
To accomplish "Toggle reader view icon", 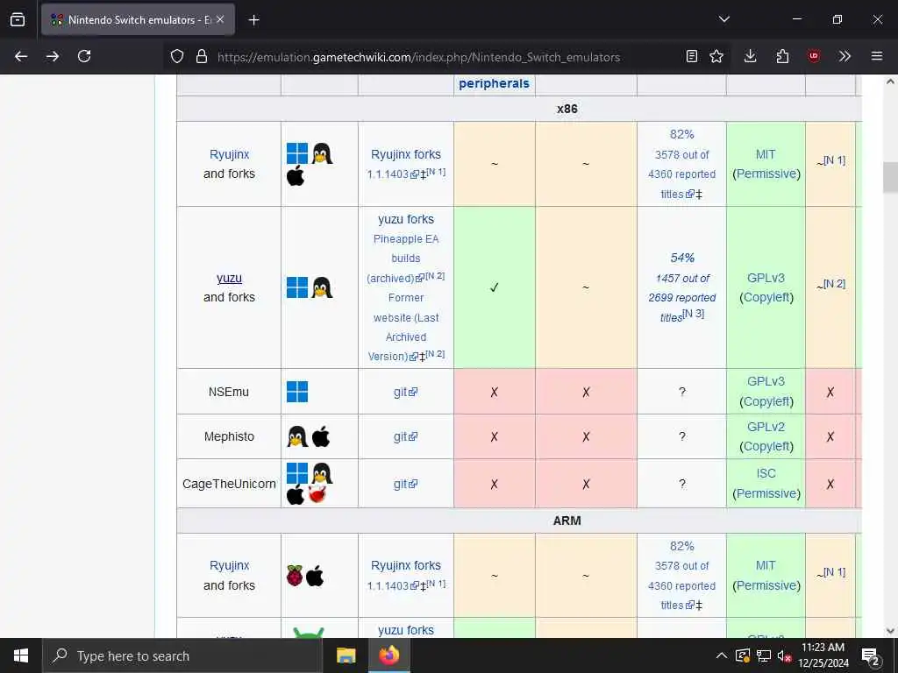I will click(x=692, y=56).
